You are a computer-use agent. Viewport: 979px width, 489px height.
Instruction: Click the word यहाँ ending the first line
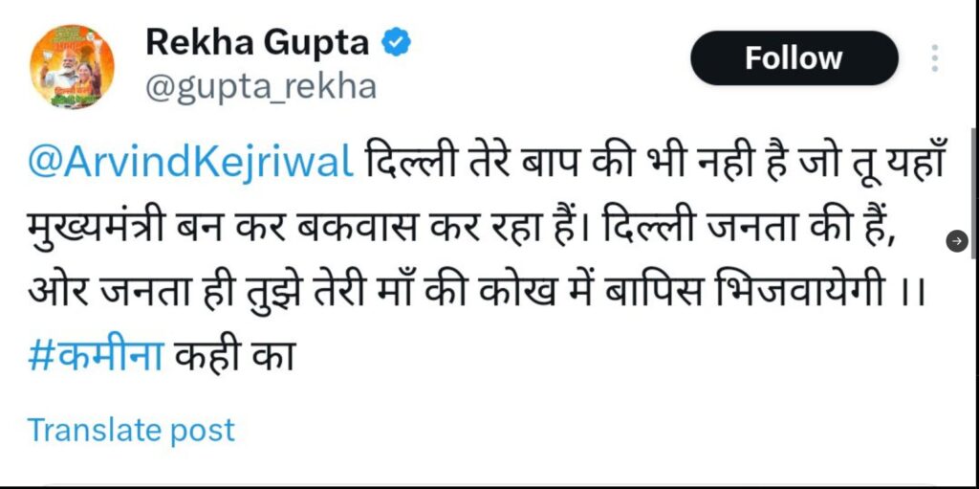tap(909, 164)
